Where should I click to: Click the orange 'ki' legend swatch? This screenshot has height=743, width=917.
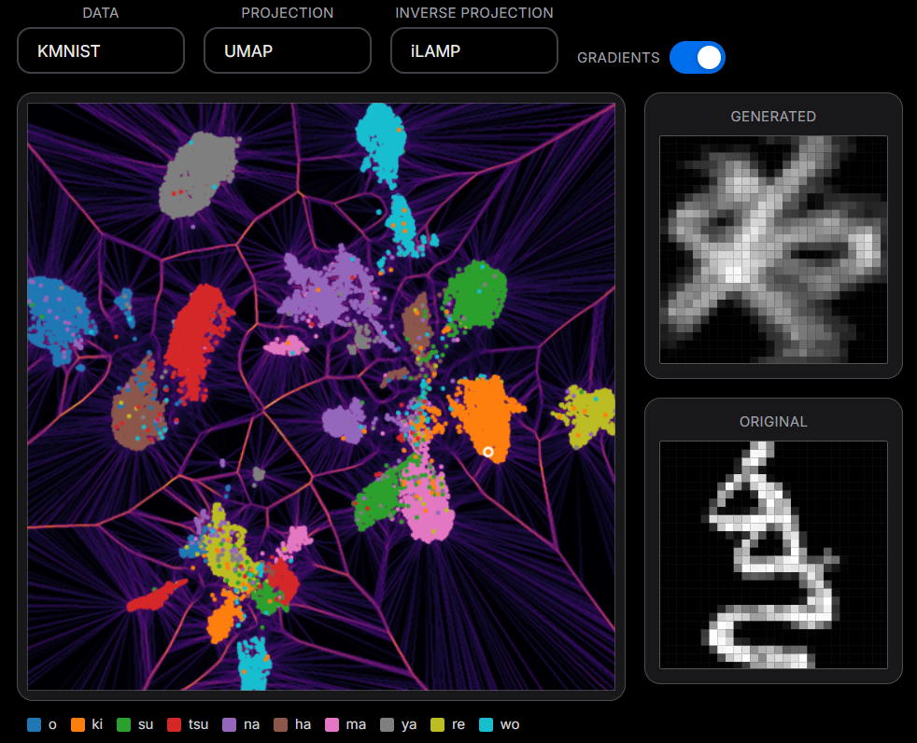[x=78, y=725]
